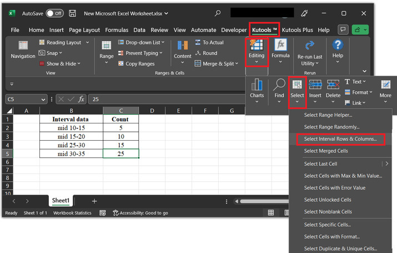Open the Name Box dropdown arrow
The image size is (397, 253).
tap(43, 99)
